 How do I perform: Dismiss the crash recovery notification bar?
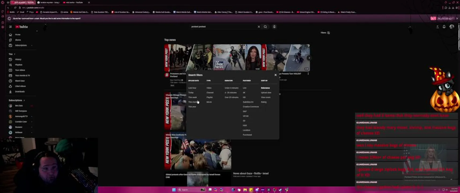tap(457, 18)
